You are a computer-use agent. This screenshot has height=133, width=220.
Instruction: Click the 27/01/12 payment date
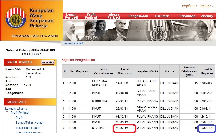[206, 101]
